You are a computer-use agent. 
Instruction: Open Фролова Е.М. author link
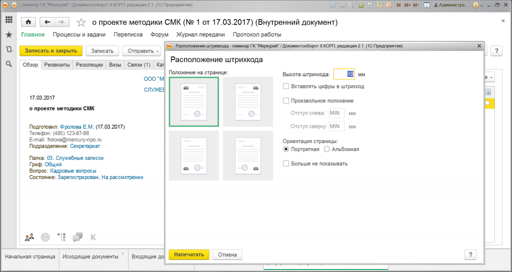pyautogui.click(x=77, y=126)
